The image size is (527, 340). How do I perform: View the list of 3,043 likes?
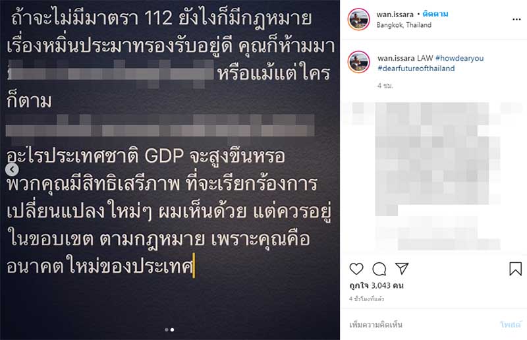pos(376,285)
